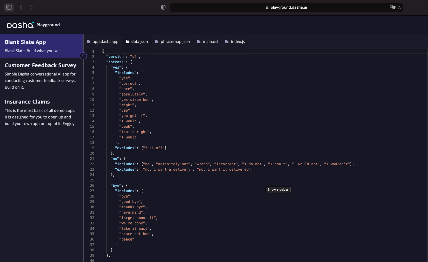Switch to the main.dsl tab
428x262 pixels.
click(x=207, y=41)
